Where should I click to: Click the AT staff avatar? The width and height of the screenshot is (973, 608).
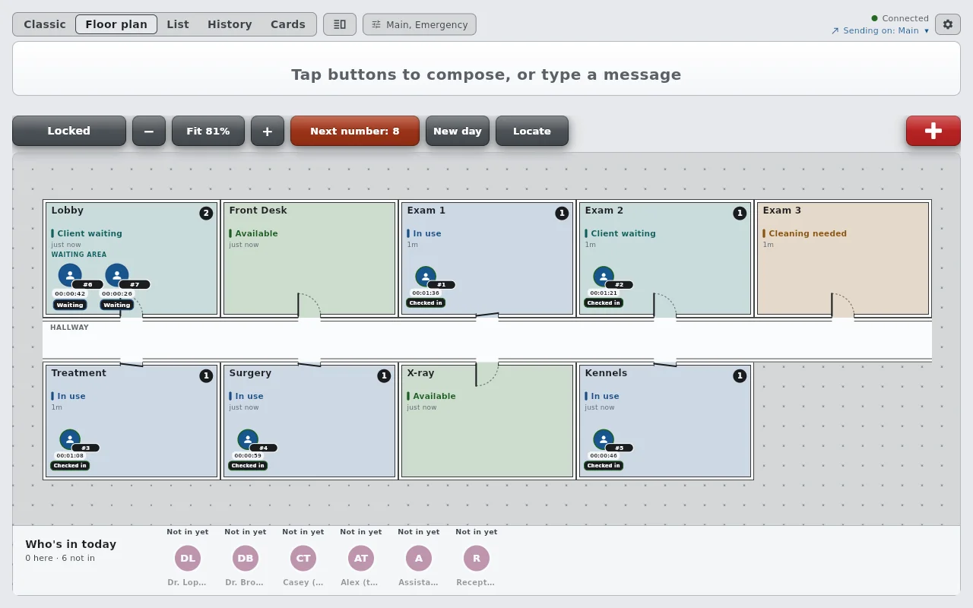click(361, 558)
